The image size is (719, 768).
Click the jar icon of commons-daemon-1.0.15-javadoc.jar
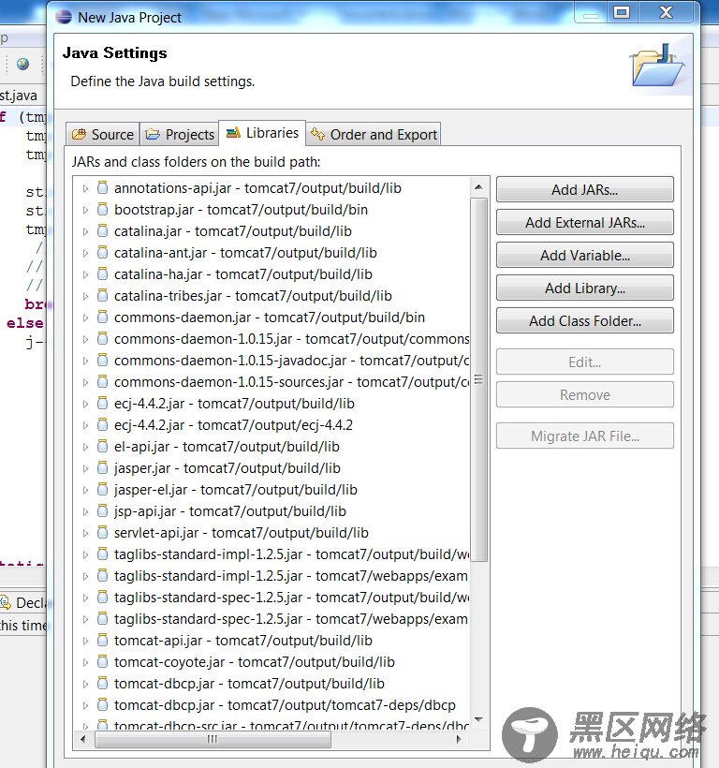pyautogui.click(x=102, y=360)
